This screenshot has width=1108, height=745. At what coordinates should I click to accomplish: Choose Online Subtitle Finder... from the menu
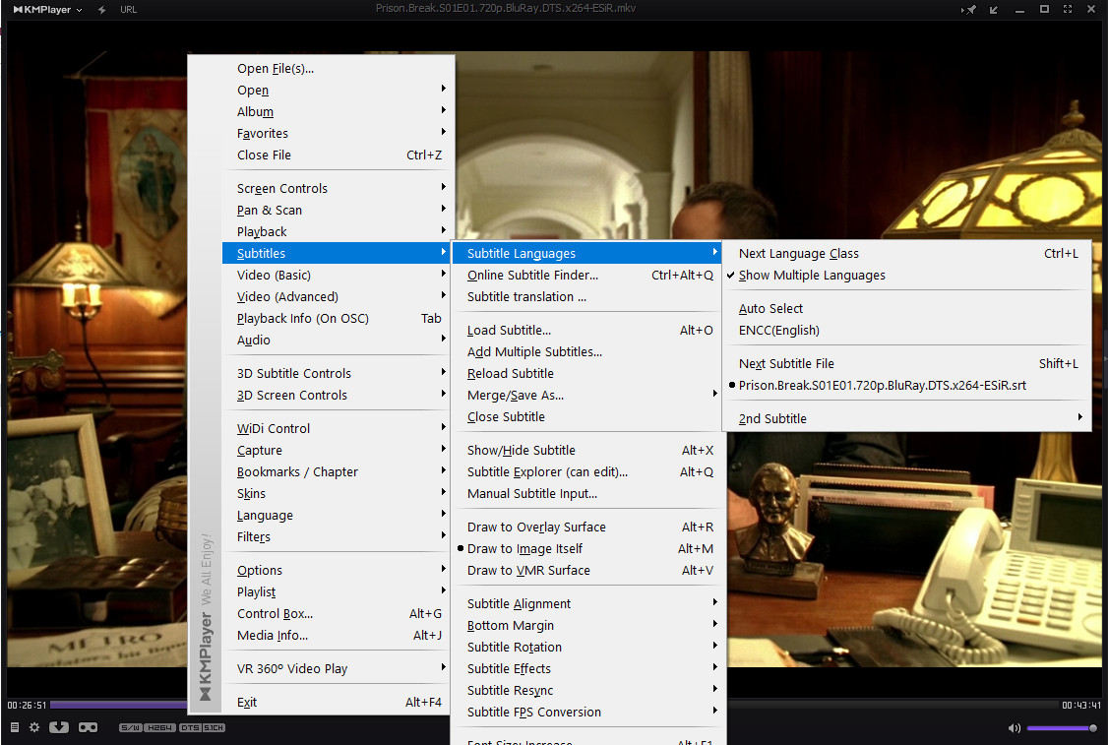point(532,276)
